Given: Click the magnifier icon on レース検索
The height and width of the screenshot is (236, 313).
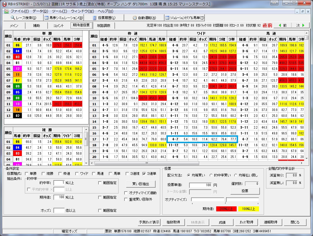Looking at the screenshot, I should tap(13, 18).
